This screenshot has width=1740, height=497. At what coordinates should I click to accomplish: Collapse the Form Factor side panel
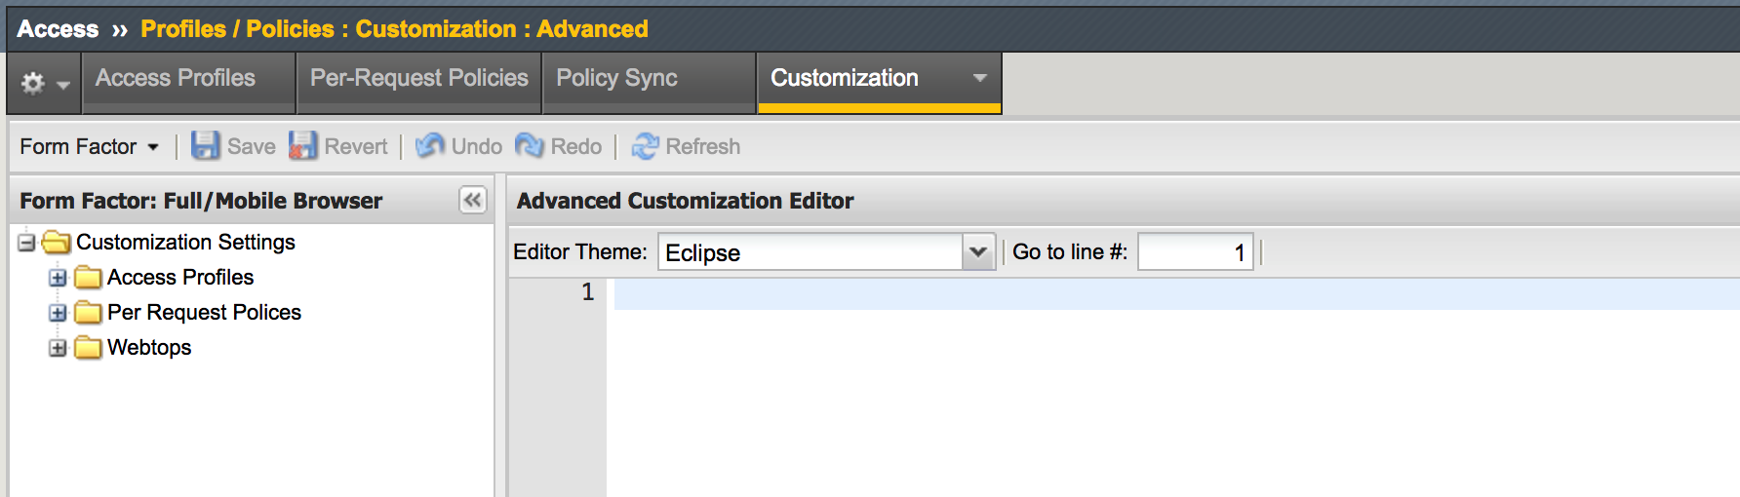pyautogui.click(x=473, y=200)
